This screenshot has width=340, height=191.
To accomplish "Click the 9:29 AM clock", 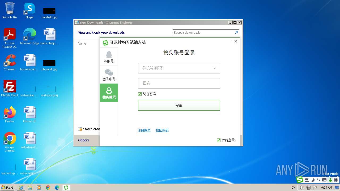I will point(326,188).
